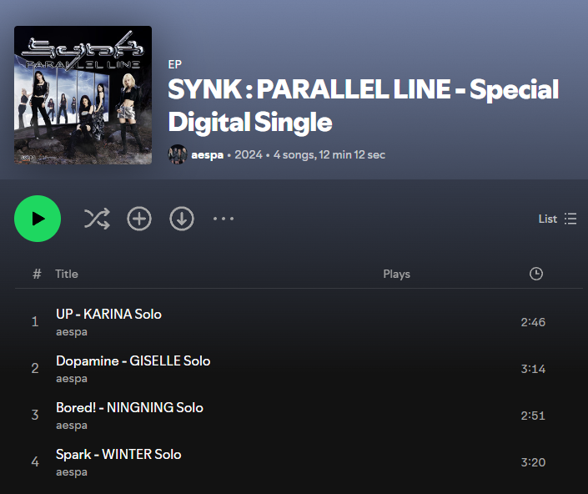Enlarge the SYNK Parallel Line album cover
588x494 pixels.
pyautogui.click(x=83, y=95)
